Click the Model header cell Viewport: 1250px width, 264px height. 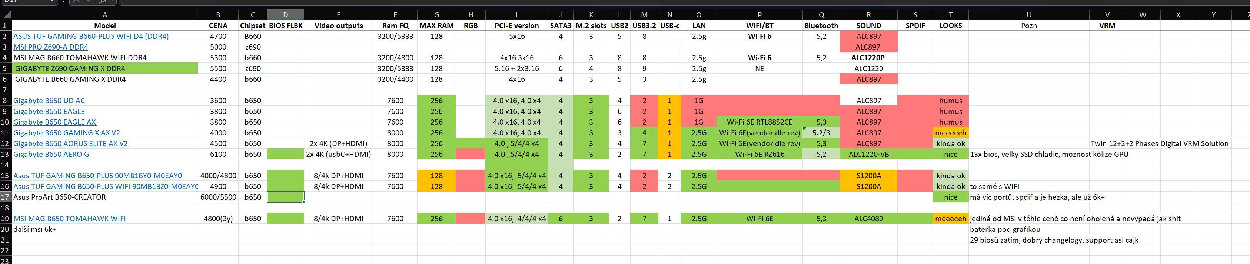tap(105, 26)
